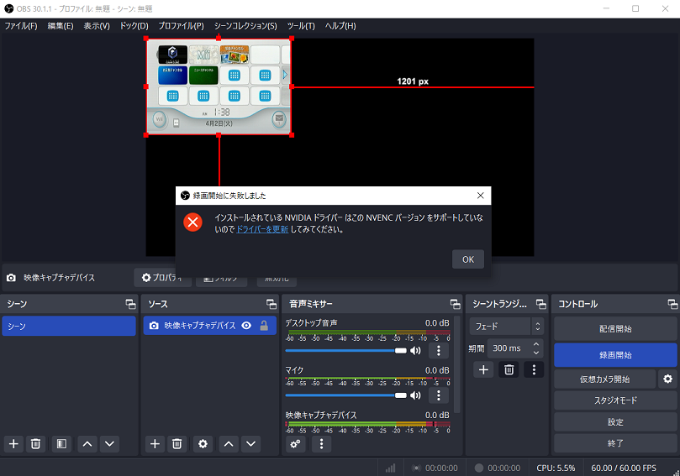Pop out the コントロール dock panel
This screenshot has width=680, height=476.
tap(672, 304)
